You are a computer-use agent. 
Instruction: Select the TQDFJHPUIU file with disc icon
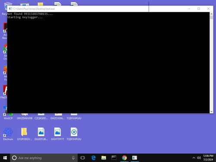click(x=74, y=133)
